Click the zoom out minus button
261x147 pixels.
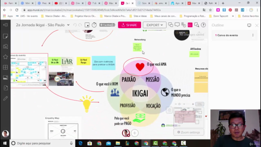point(176,104)
